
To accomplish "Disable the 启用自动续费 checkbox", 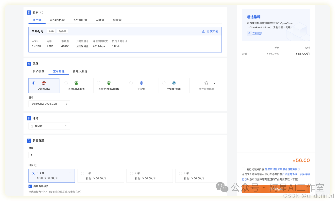I will point(30,186).
